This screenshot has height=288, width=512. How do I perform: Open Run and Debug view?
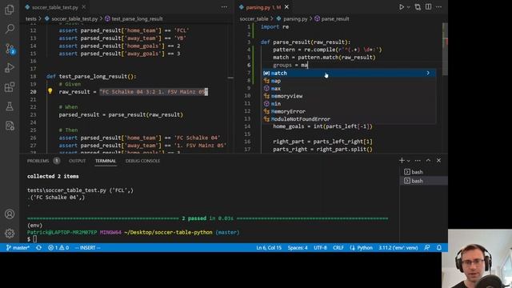(x=10, y=67)
